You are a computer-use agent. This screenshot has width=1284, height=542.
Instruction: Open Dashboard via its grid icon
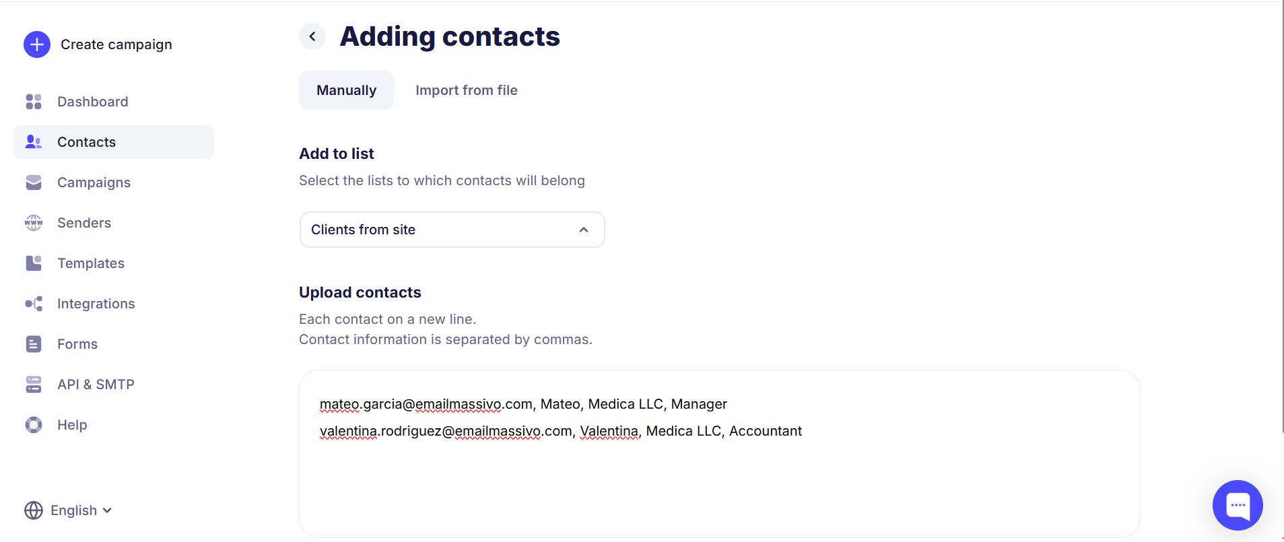point(34,102)
